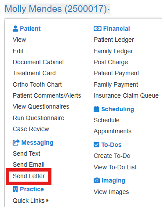164x212 pixels.
Task: Click the Imaging camera icon
Action: (x=97, y=180)
